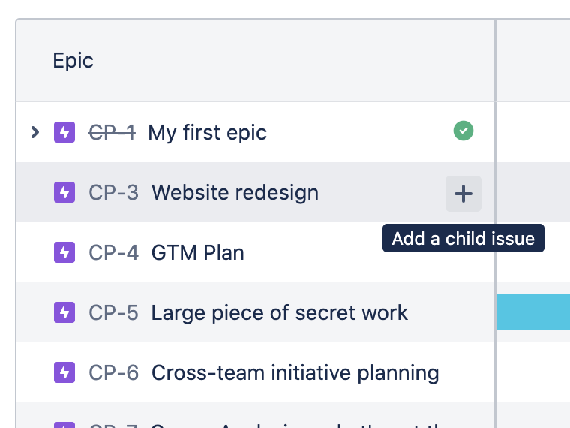
Task: Select the Website redesign epic title
Action: pyautogui.click(x=235, y=193)
